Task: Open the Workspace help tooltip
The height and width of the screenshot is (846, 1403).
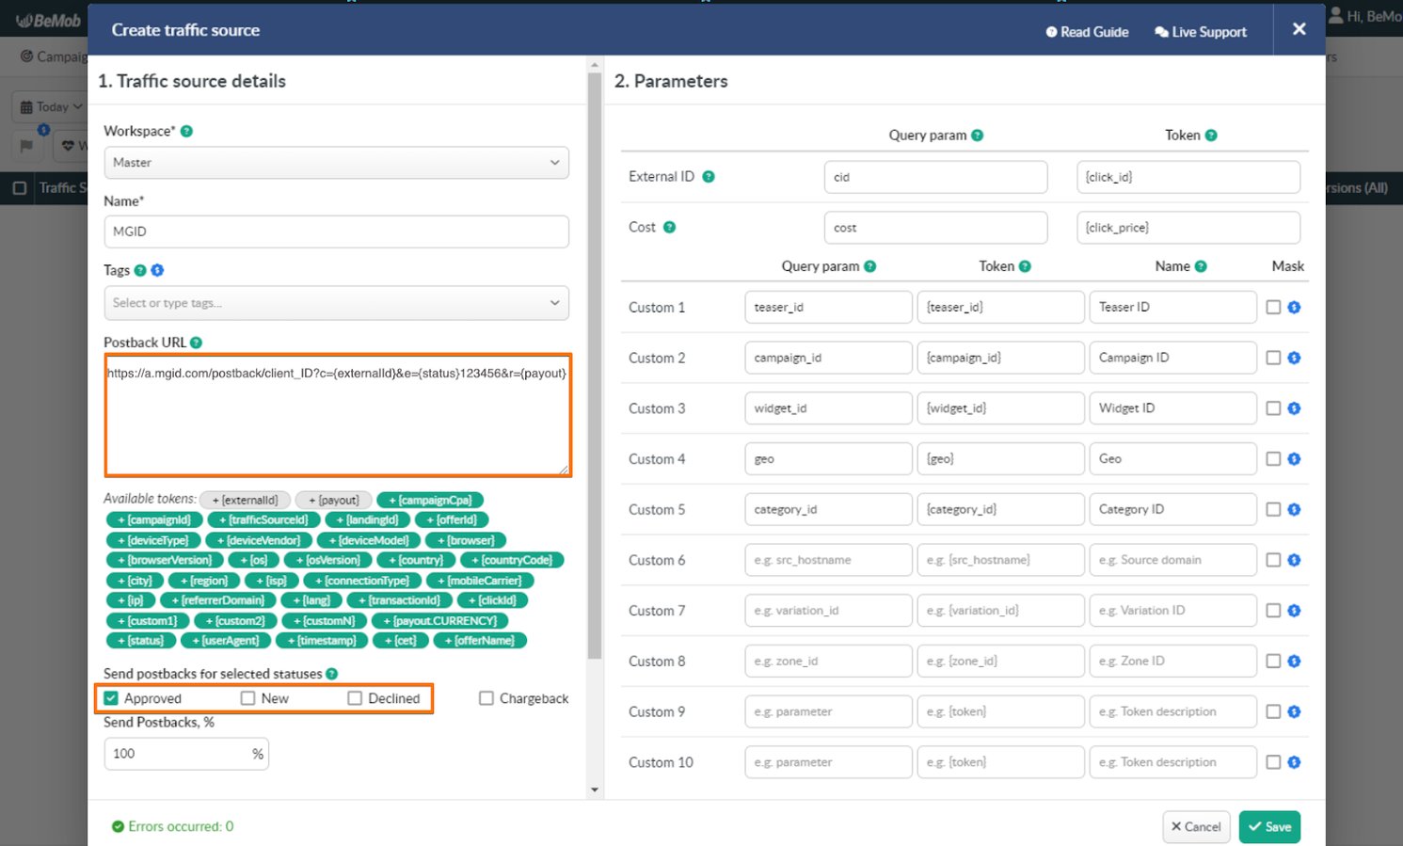Action: (x=184, y=131)
